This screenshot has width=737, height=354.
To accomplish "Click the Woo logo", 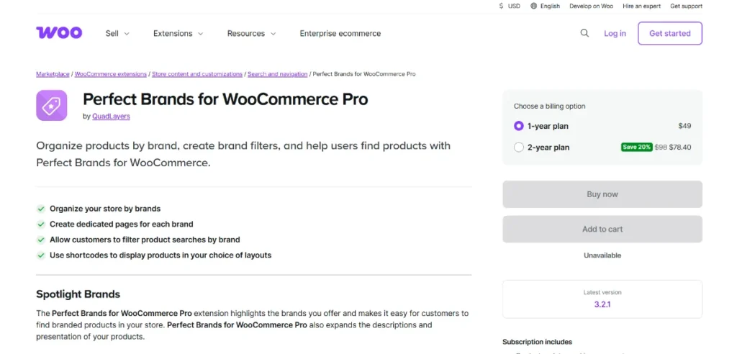I will [x=59, y=33].
